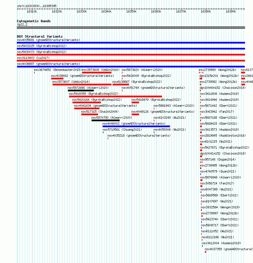The width and height of the screenshot is (253, 263).
Task: Click the nsv3411808 Audano2019 label
Action: click(x=219, y=94)
